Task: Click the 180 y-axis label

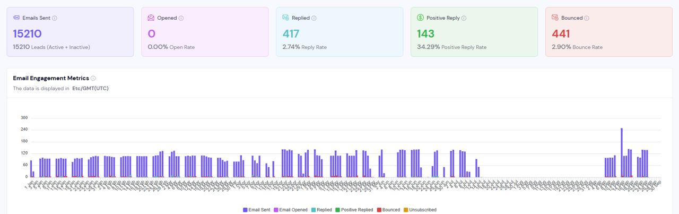Action: (24, 141)
